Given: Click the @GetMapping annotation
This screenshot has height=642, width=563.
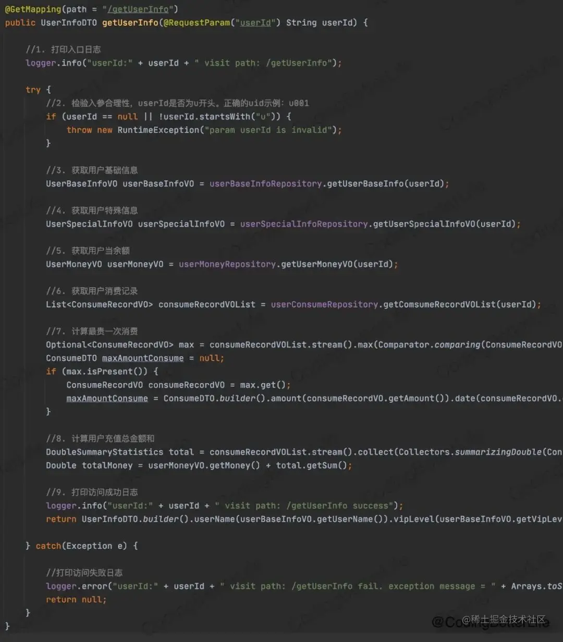Looking at the screenshot, I should click(x=33, y=9).
